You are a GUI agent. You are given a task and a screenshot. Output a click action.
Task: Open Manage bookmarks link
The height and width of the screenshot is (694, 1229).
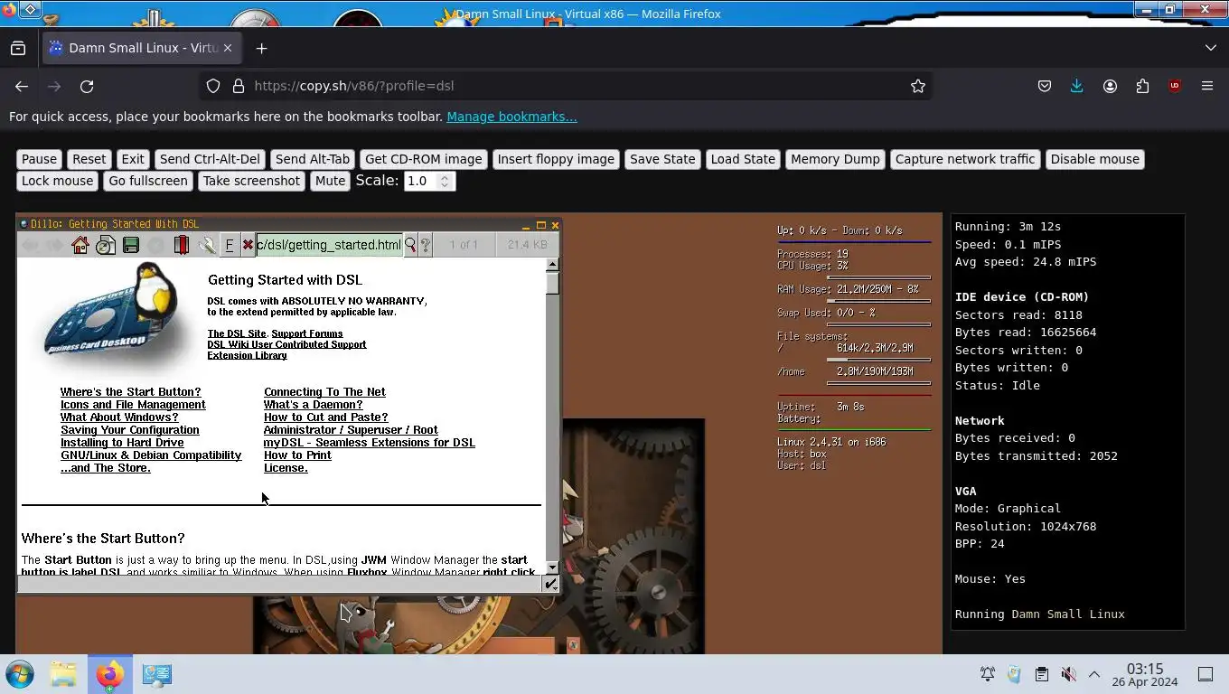click(x=511, y=117)
